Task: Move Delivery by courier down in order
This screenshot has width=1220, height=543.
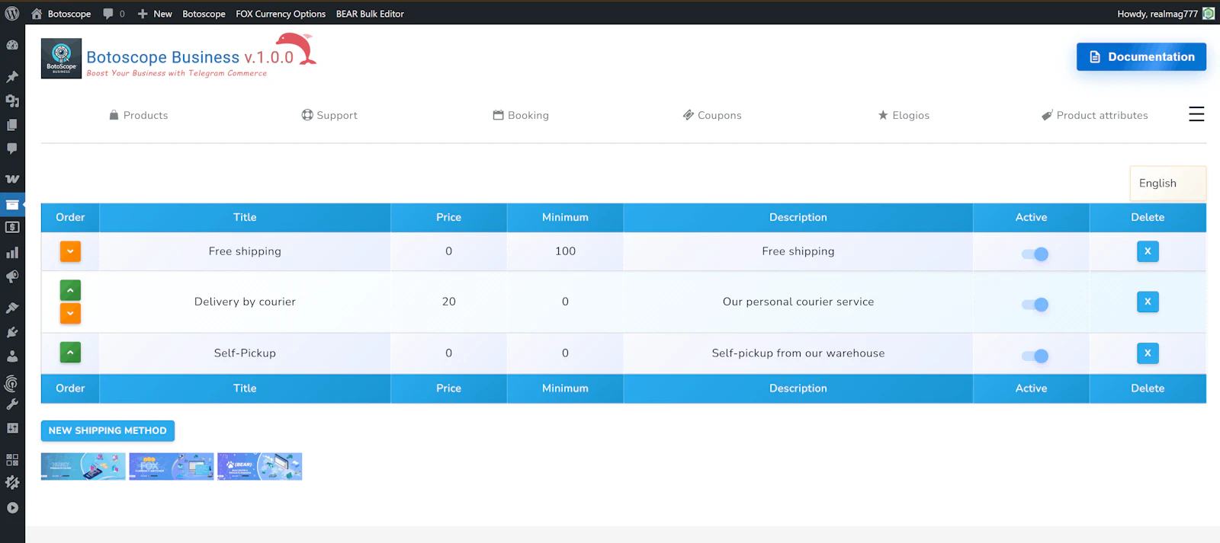Action: pos(70,313)
